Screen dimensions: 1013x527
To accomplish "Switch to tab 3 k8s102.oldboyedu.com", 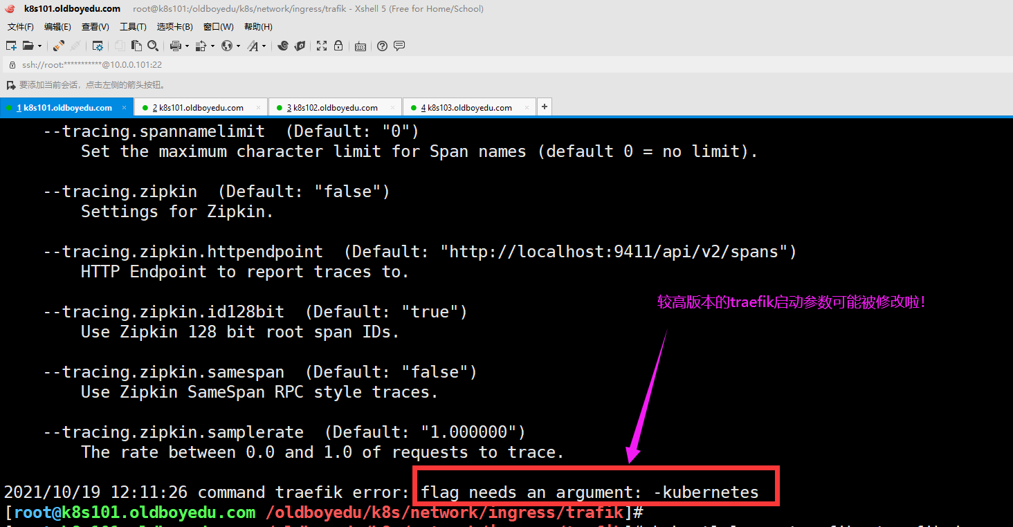I will pos(332,108).
